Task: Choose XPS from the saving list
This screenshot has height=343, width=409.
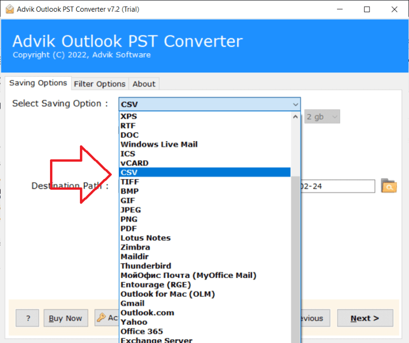Action: [204, 116]
